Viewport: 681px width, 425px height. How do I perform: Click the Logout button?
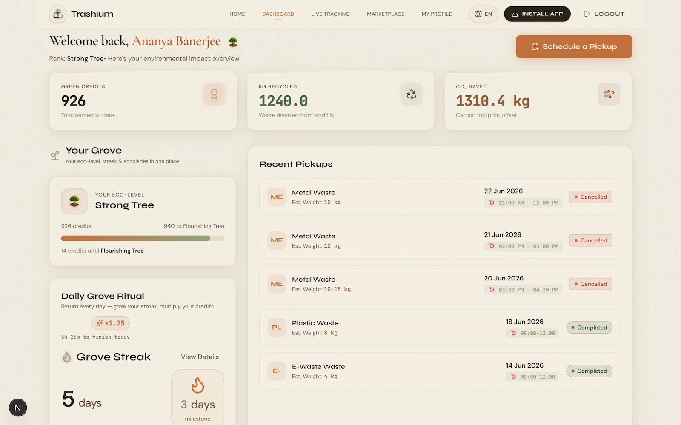pos(604,14)
